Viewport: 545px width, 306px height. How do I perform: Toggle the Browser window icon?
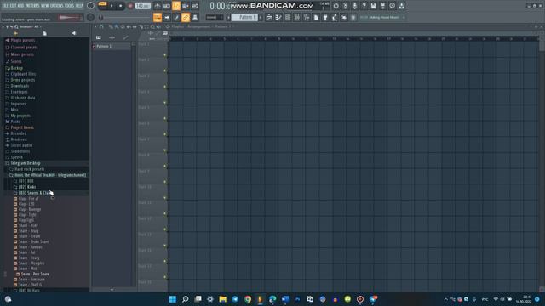tap(307, 17)
